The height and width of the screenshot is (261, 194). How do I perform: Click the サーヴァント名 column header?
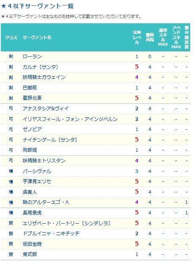click(37, 37)
